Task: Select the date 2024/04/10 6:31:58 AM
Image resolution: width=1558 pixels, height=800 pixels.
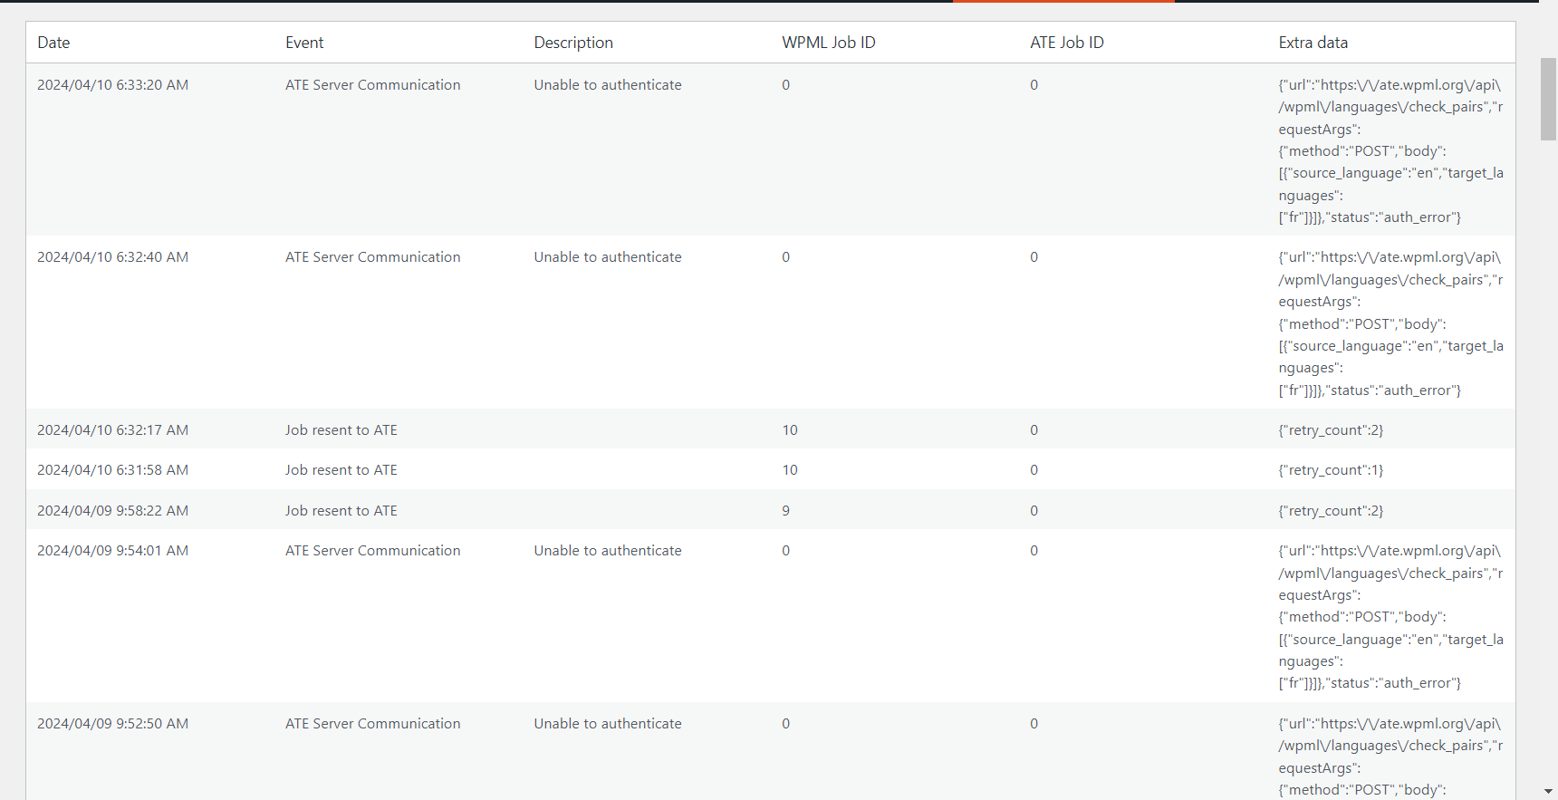Action: (113, 470)
